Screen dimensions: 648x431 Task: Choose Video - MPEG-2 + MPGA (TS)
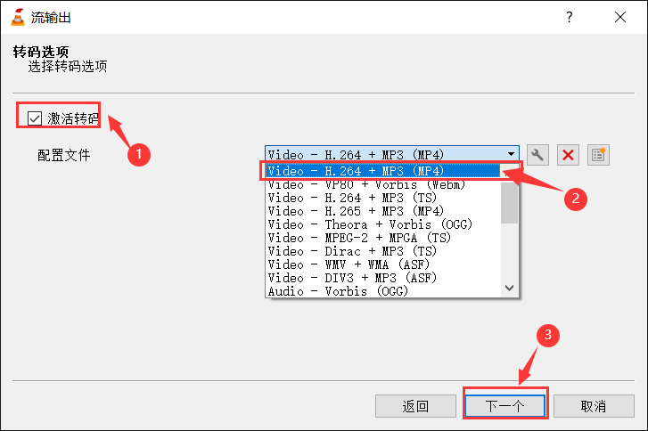(382, 238)
